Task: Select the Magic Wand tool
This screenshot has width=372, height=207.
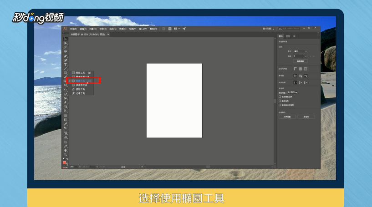Action: (x=66, y=47)
